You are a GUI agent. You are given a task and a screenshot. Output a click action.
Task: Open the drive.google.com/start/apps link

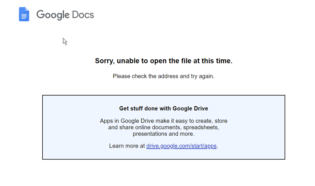click(x=181, y=146)
